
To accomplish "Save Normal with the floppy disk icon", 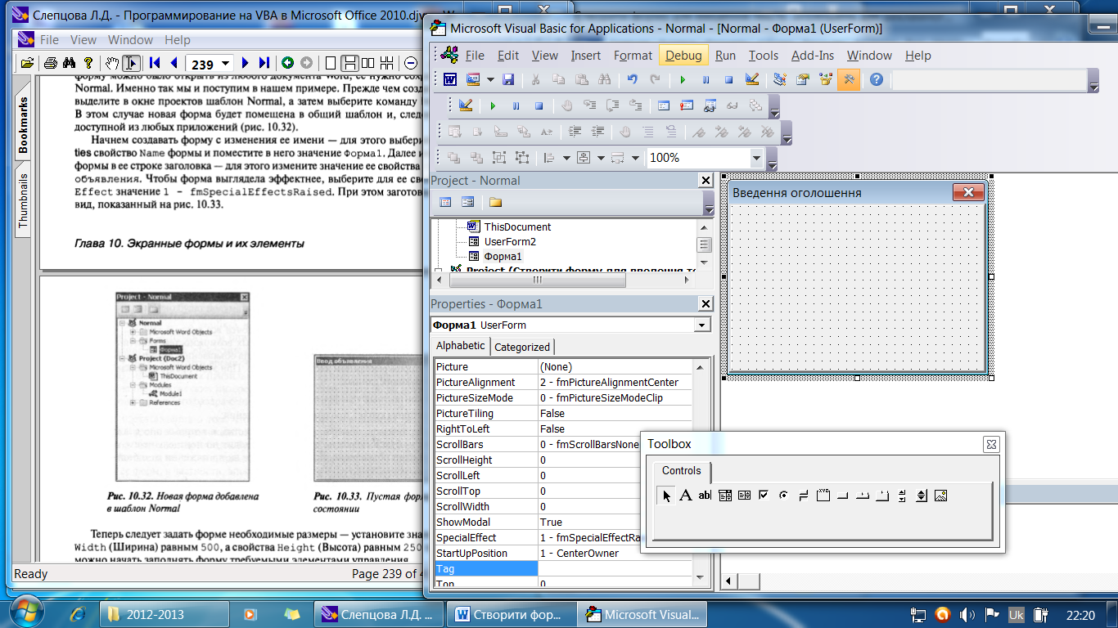I will click(x=508, y=79).
